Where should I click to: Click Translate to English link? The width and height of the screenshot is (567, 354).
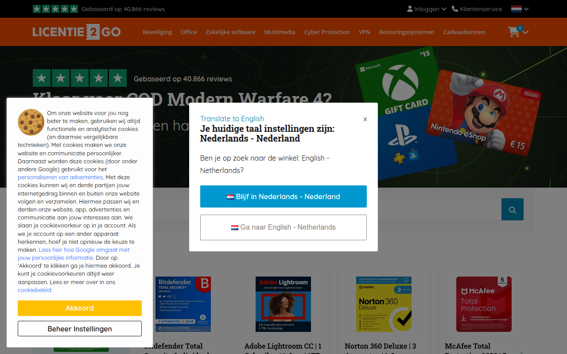(x=232, y=119)
